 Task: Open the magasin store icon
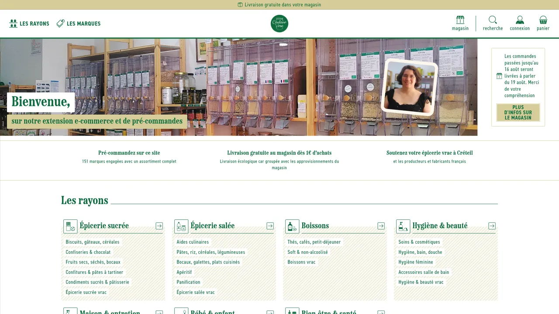(460, 20)
